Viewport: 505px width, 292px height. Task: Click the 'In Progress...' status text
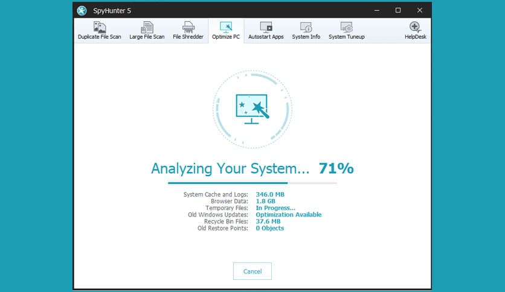click(x=275, y=208)
